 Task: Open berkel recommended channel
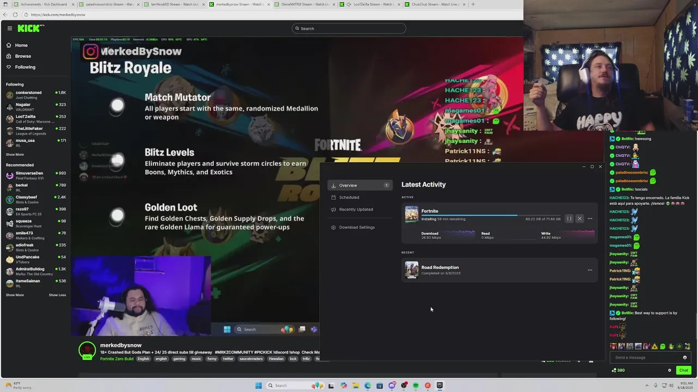35,187
